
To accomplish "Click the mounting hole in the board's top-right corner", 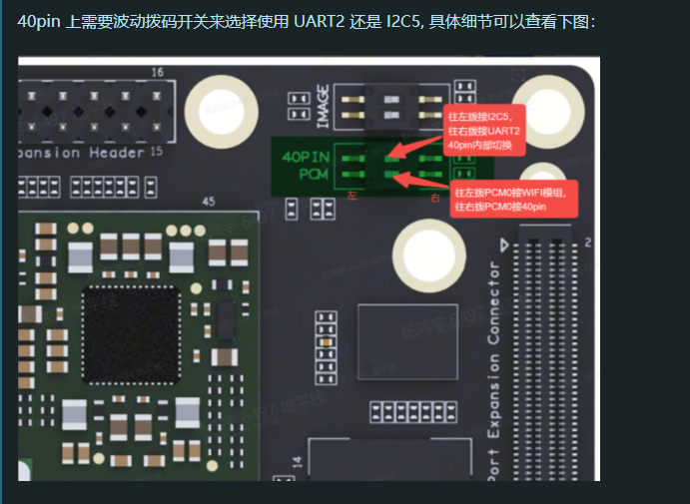I will (x=548, y=111).
